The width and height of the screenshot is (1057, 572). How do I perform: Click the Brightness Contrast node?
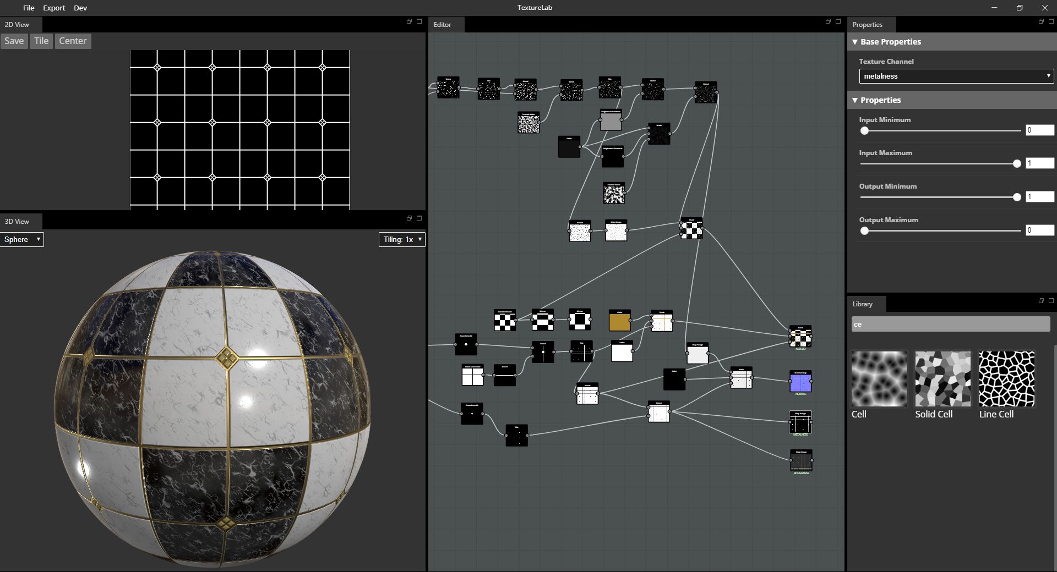coord(611,120)
